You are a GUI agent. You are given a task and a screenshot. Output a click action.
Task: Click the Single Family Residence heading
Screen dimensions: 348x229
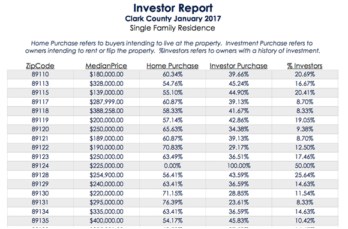pos(172,28)
